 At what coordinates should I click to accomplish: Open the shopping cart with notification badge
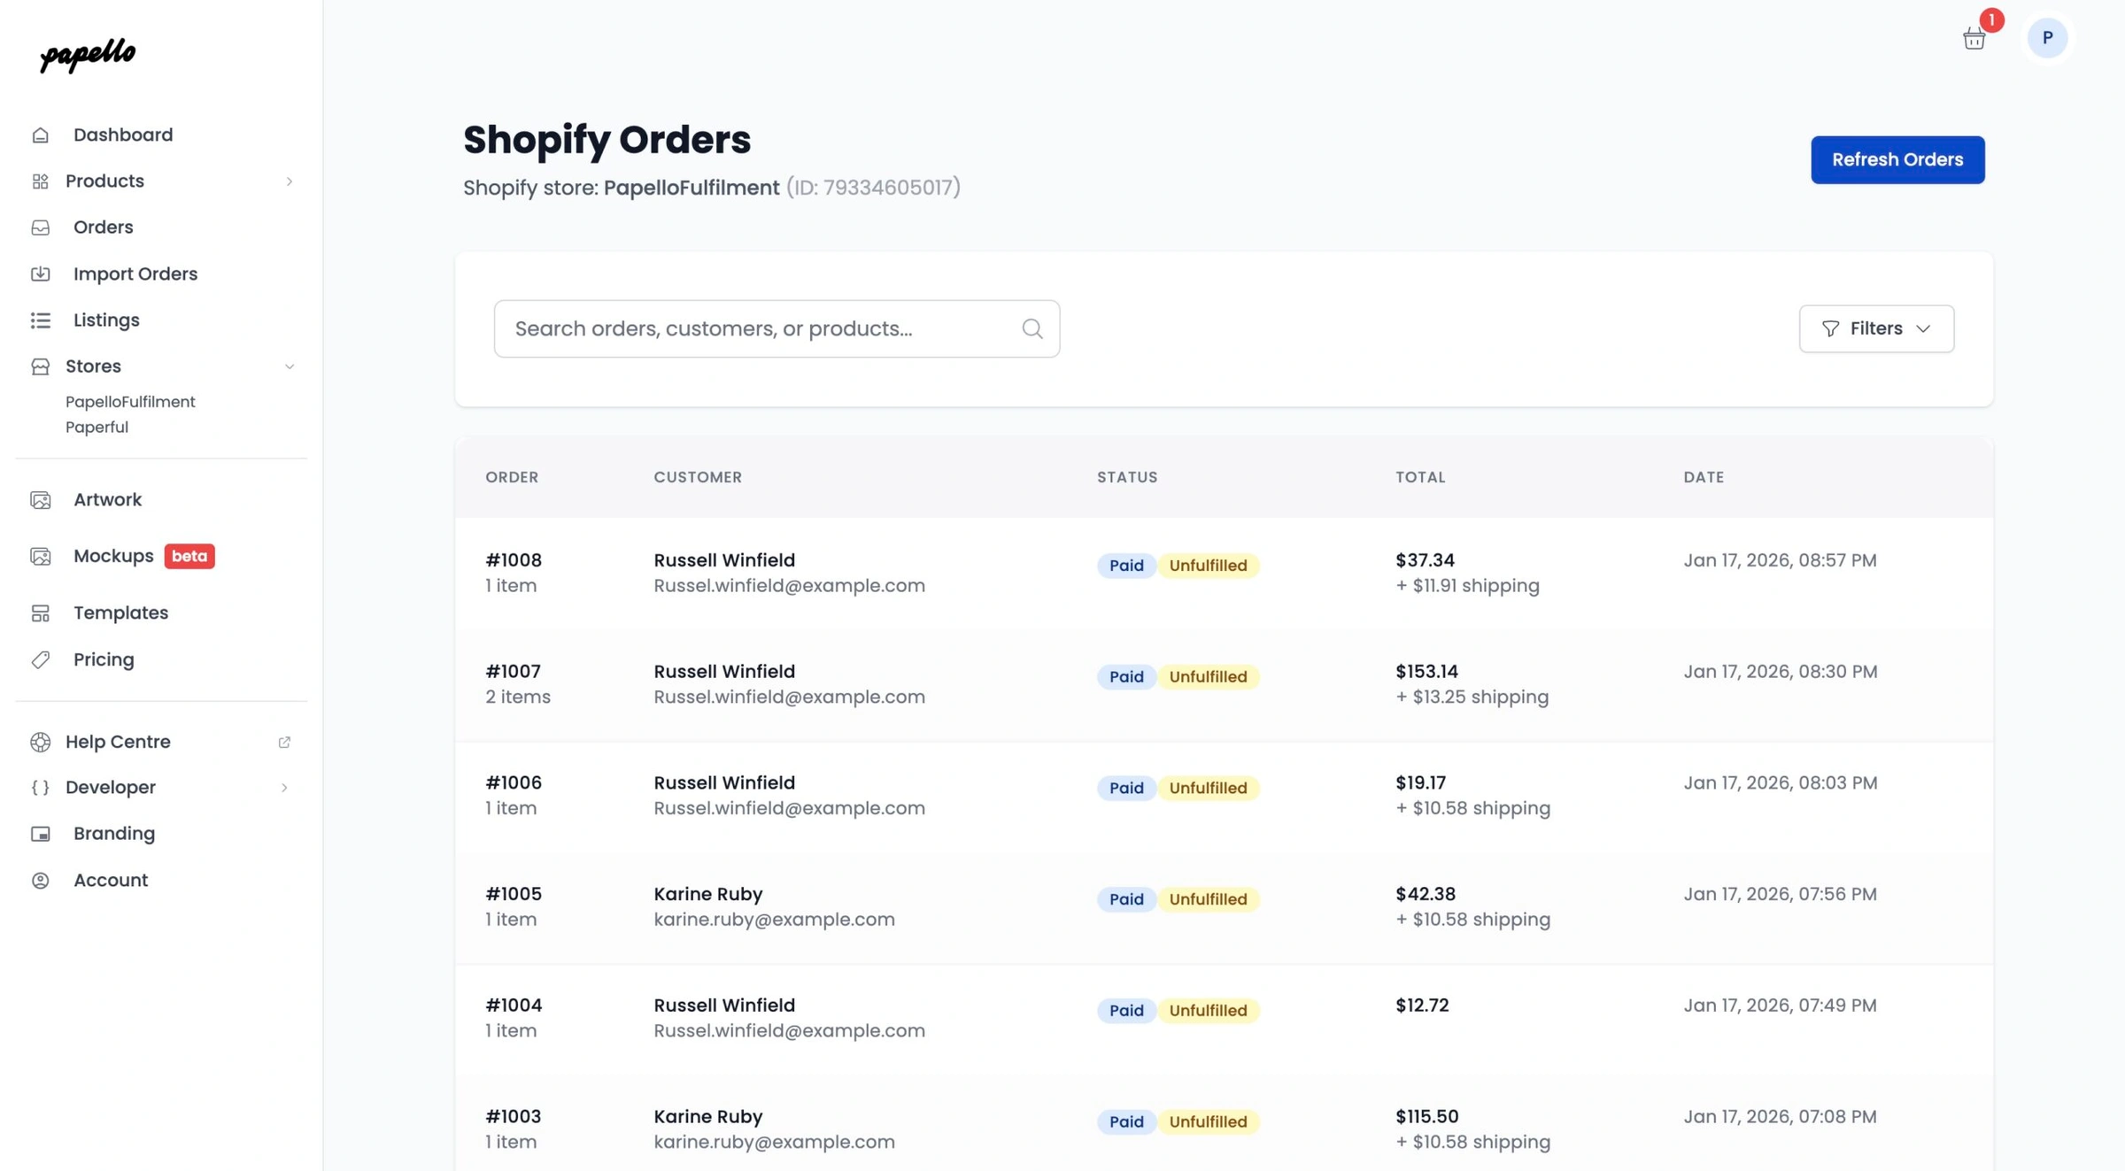pos(1974,37)
